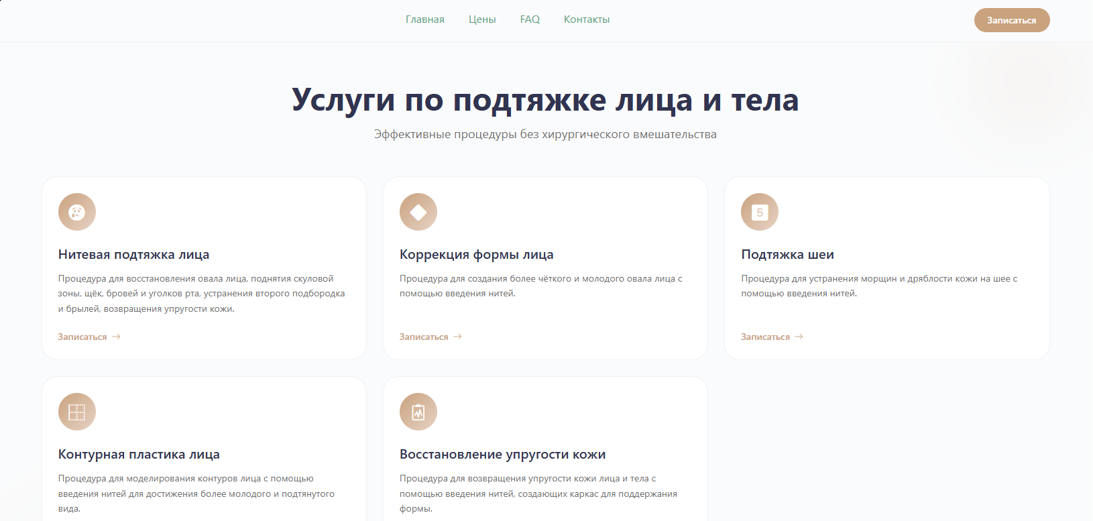Viewport: 1093px width, 521px height.
Task: Click the clipboard pulse icon above Восстановление упругости кожи
Action: 418,412
